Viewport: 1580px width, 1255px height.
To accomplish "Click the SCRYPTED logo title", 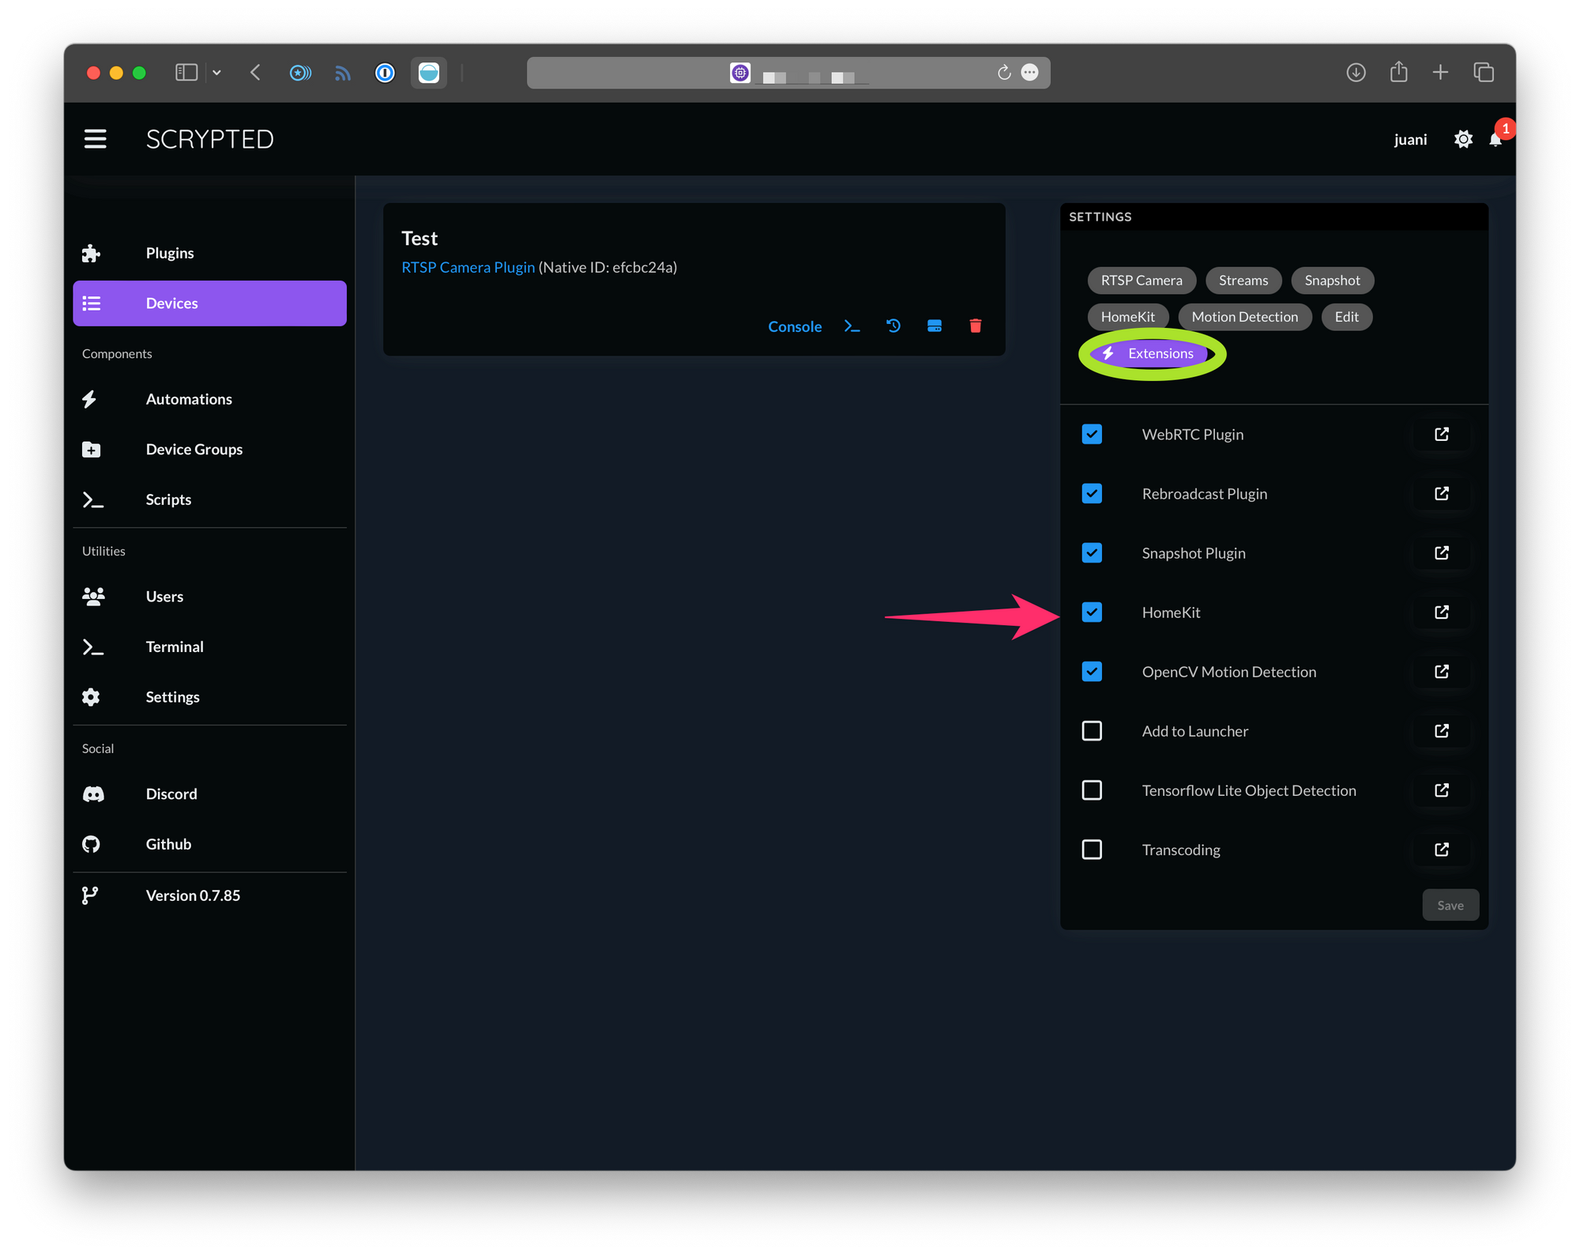I will (x=209, y=139).
